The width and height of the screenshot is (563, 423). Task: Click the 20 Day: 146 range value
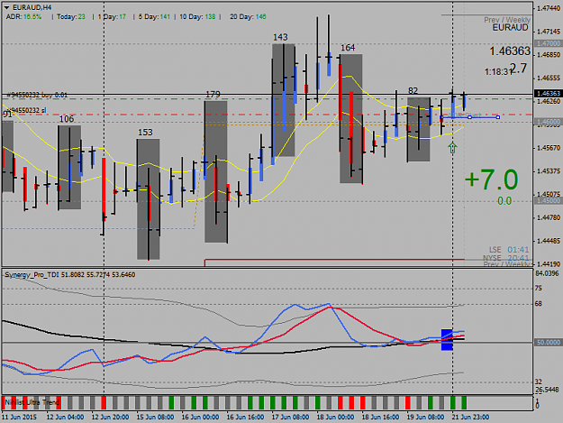(248, 17)
